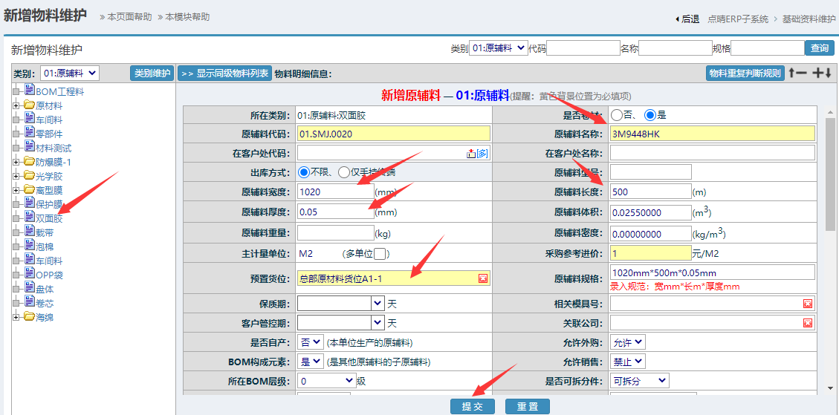Open 本模块帮助 module help link
Image resolution: width=839 pixels, height=415 pixels.
(186, 16)
